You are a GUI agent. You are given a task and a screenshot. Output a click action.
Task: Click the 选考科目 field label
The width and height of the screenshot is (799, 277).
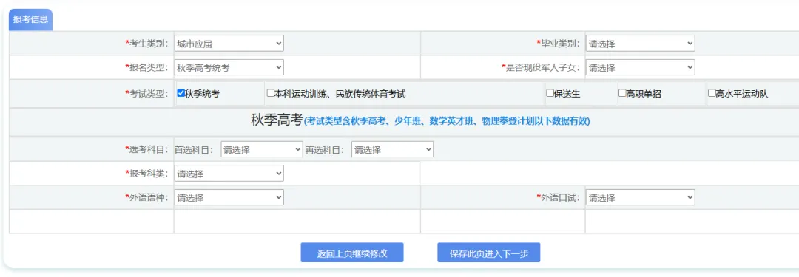[x=146, y=150]
